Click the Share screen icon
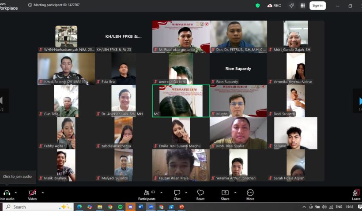The image size is (362, 211). pos(225,193)
